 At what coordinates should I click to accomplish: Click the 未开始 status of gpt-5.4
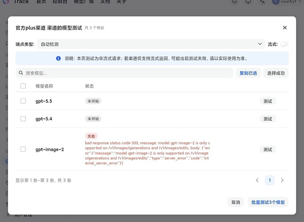point(93,119)
